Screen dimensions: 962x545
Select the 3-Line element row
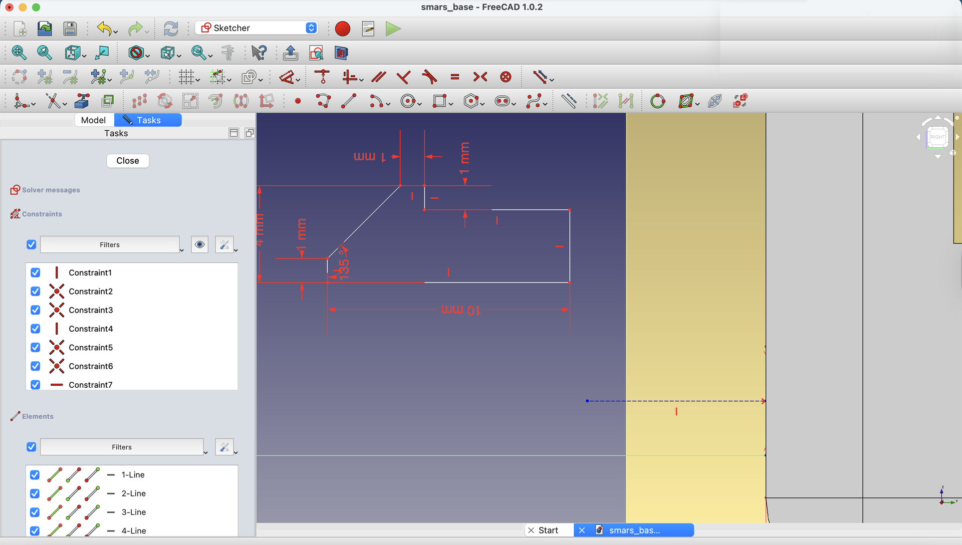(131, 512)
